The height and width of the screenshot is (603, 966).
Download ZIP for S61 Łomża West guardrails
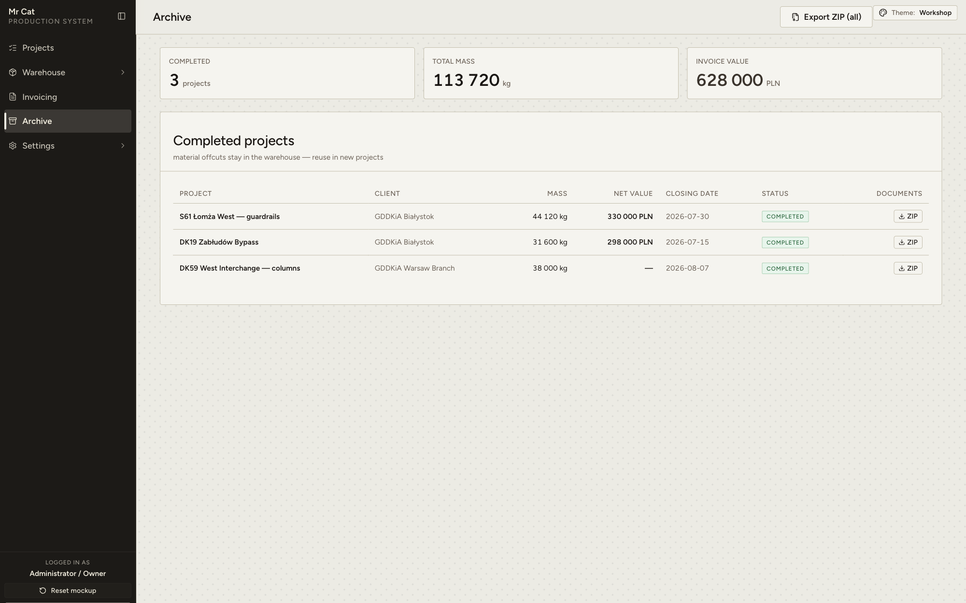(908, 216)
